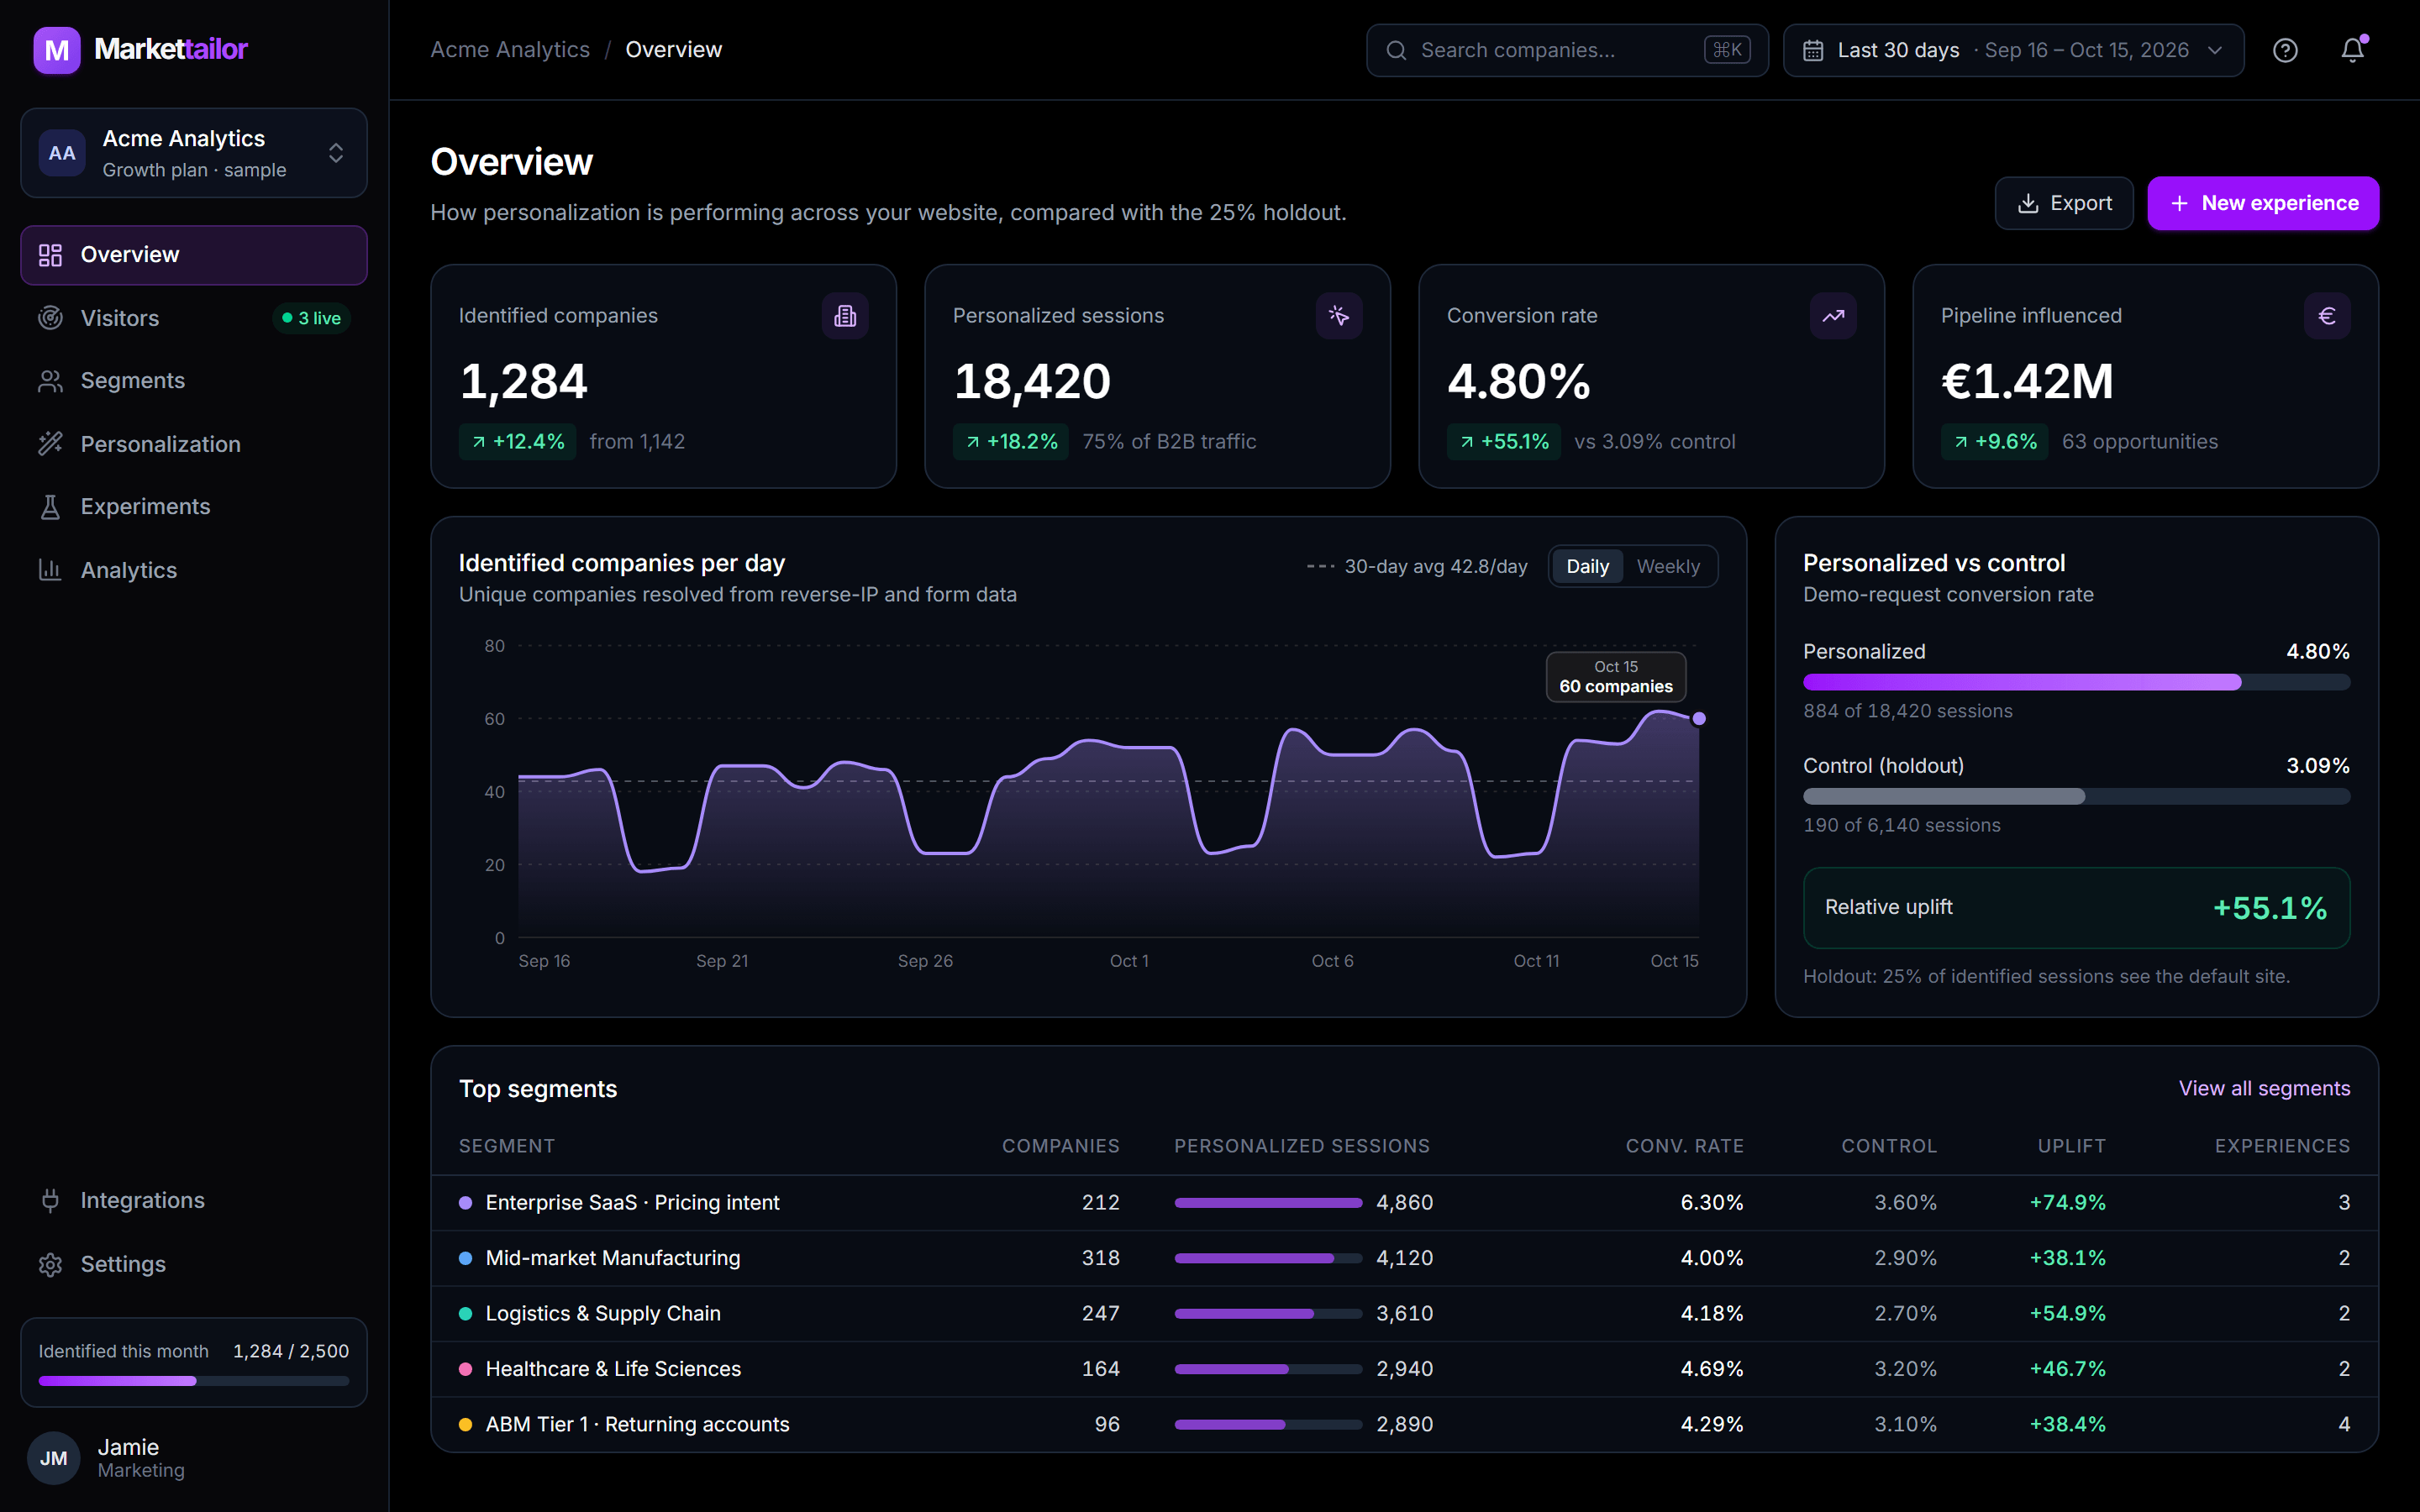Select Mid-market Manufacturing segment row

click(x=1404, y=1258)
